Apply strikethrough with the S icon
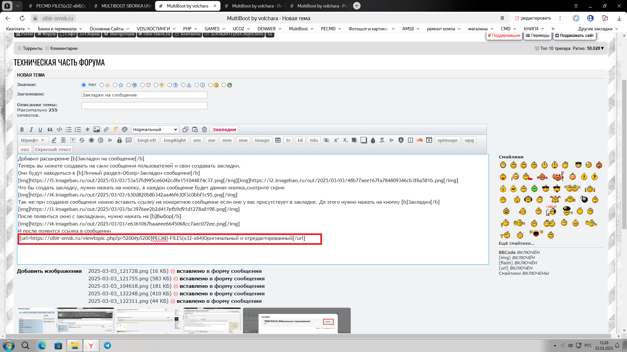Image resolution: width=627 pixels, height=352 pixels. [x=82, y=140]
